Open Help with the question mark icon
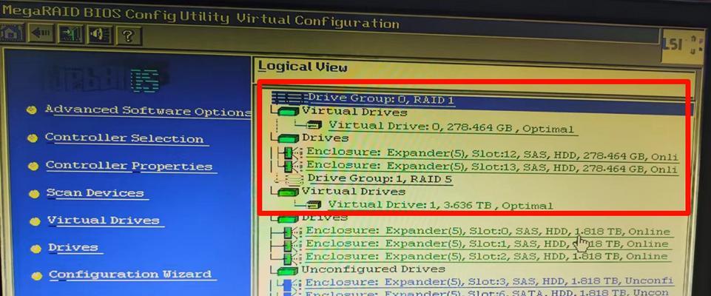The height and width of the screenshot is (296, 711). 128,36
